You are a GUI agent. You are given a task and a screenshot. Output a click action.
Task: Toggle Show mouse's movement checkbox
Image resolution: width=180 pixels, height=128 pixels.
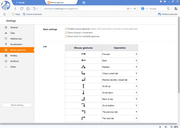[x=66, y=33]
